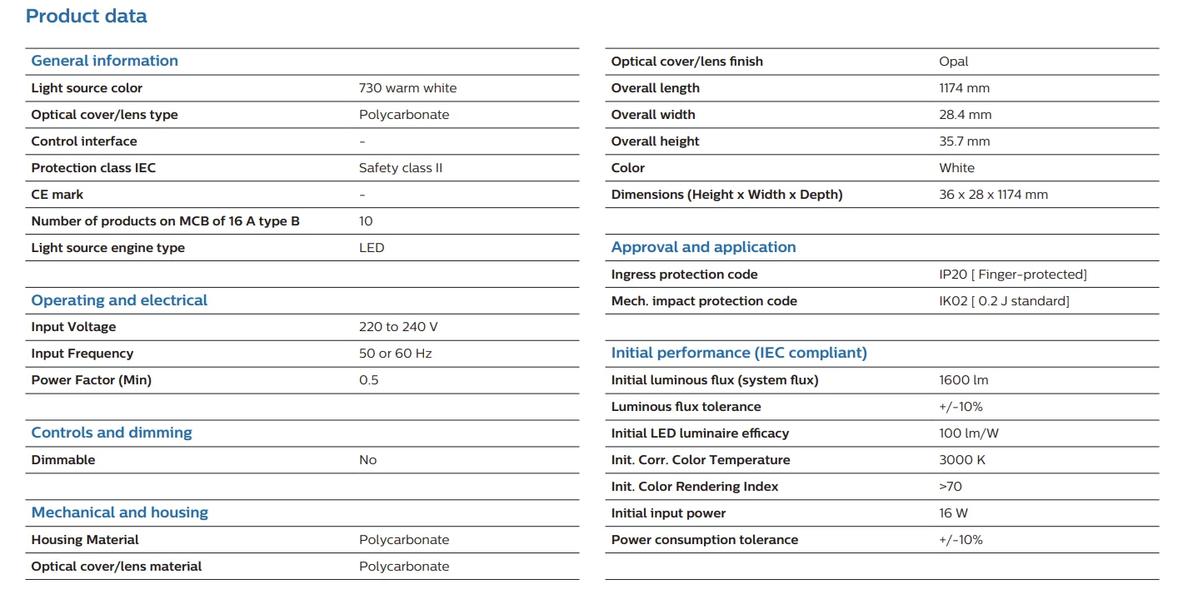Click the Housing Material label
The width and height of the screenshot is (1178, 594).
point(85,540)
